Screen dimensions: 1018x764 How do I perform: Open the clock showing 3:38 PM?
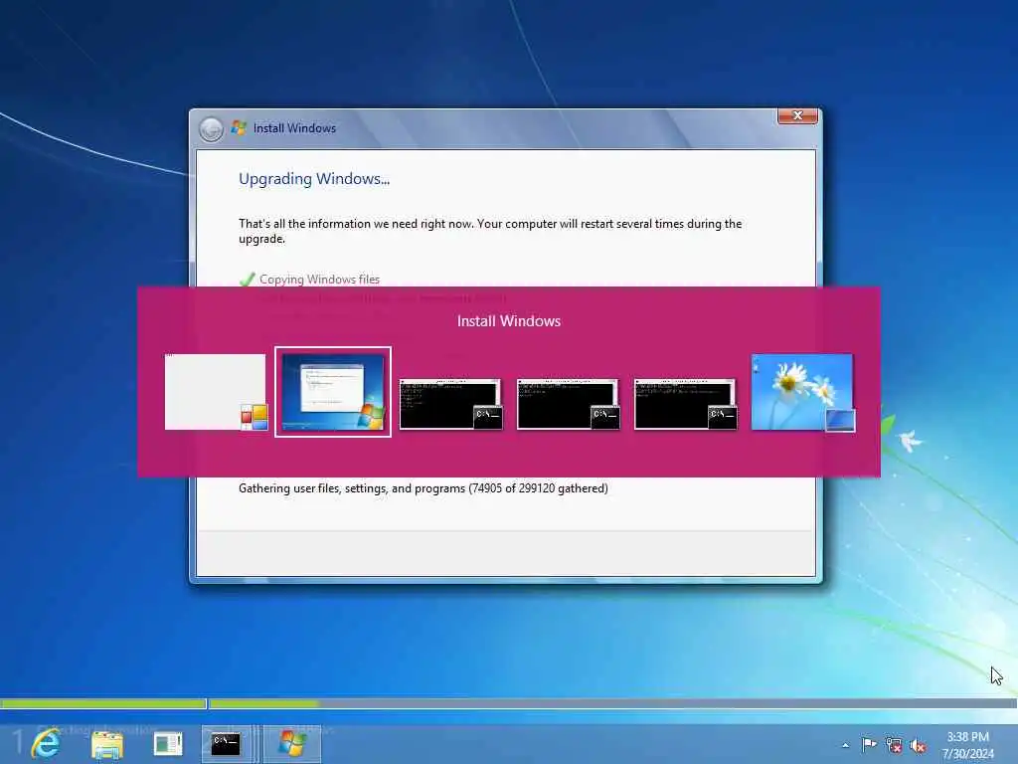(967, 744)
